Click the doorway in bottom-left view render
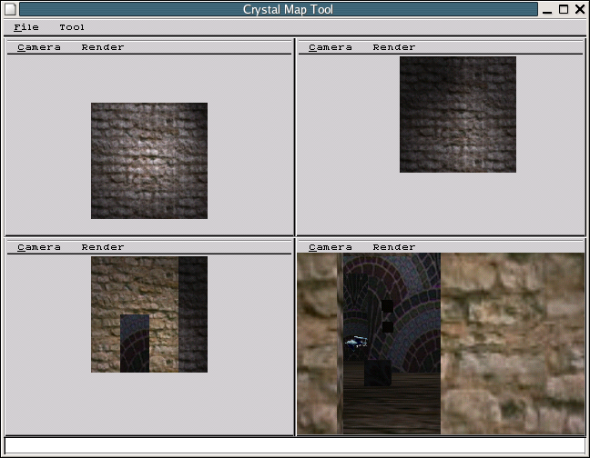 [x=135, y=343]
